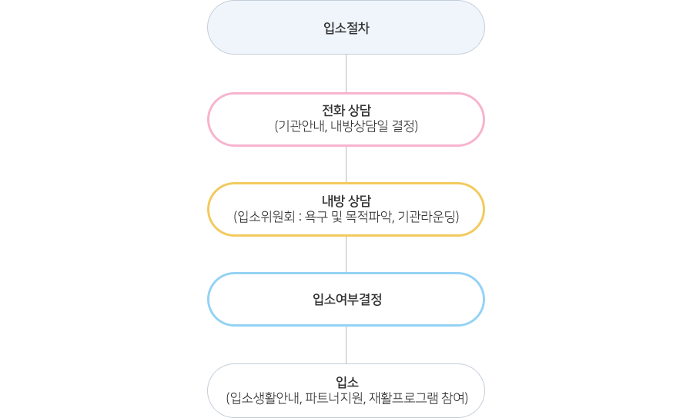Select the 입소여부결정 step box

coord(346,300)
